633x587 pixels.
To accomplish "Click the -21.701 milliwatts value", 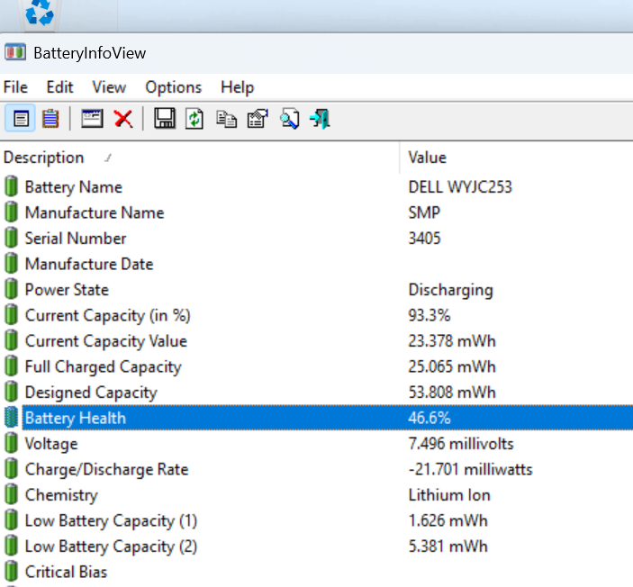I will [470, 469].
